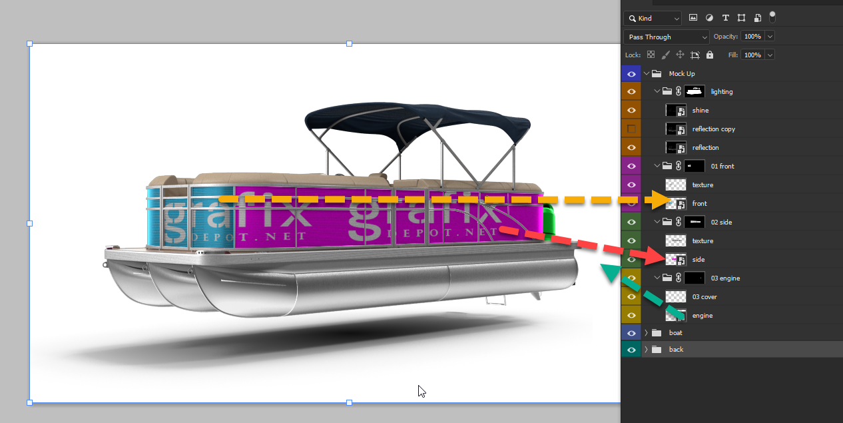Click lock image pixels brush icon
The width and height of the screenshot is (843, 423).
click(x=665, y=55)
